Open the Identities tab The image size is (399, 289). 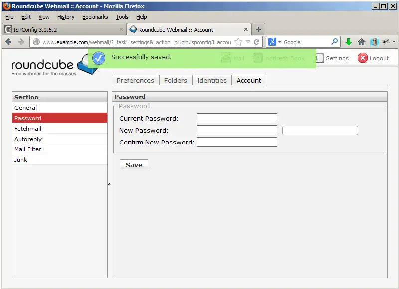point(211,80)
